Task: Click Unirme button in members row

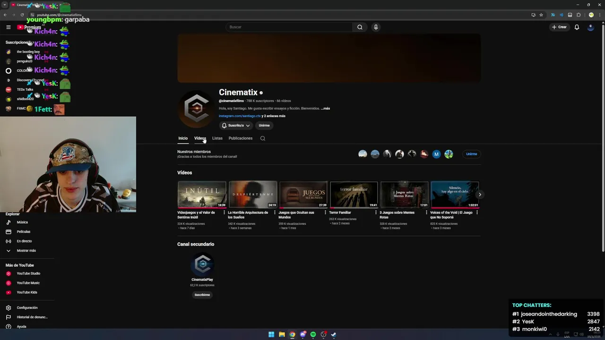Action: [471, 154]
